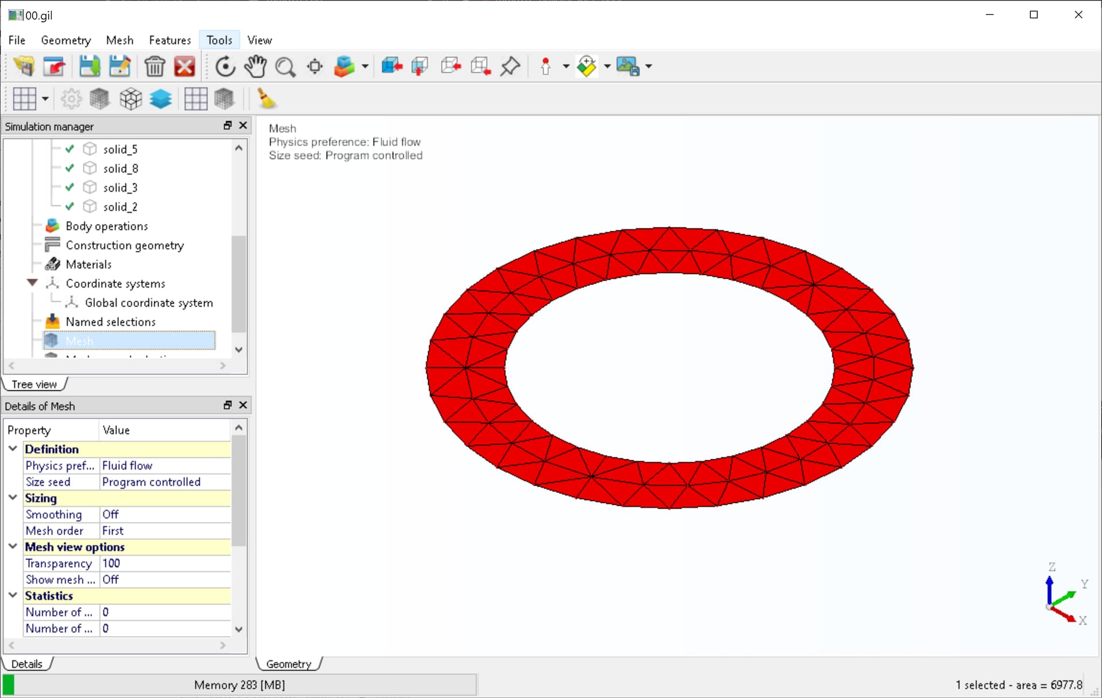Select Named selections in the tree
This screenshot has width=1102, height=698.
pos(110,322)
